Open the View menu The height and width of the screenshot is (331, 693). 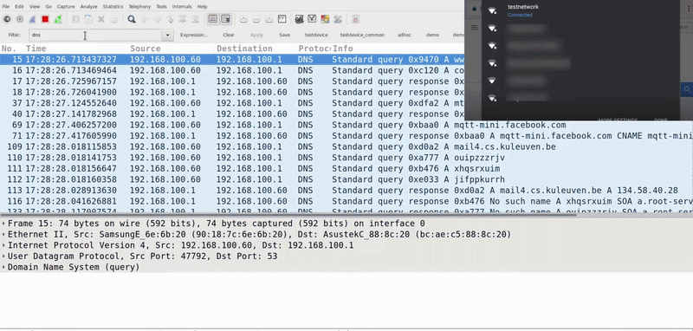pos(35,7)
